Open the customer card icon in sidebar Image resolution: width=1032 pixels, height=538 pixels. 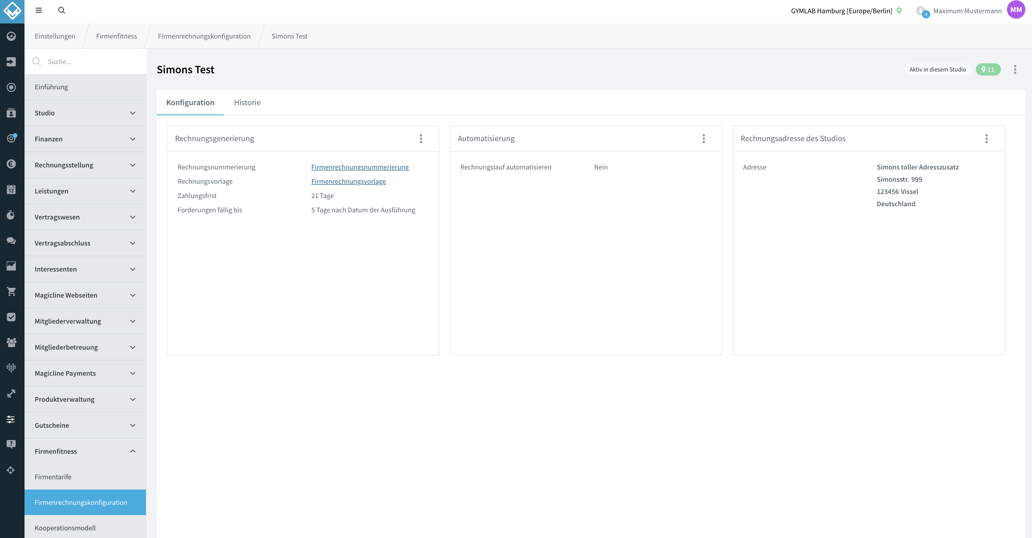[11, 113]
